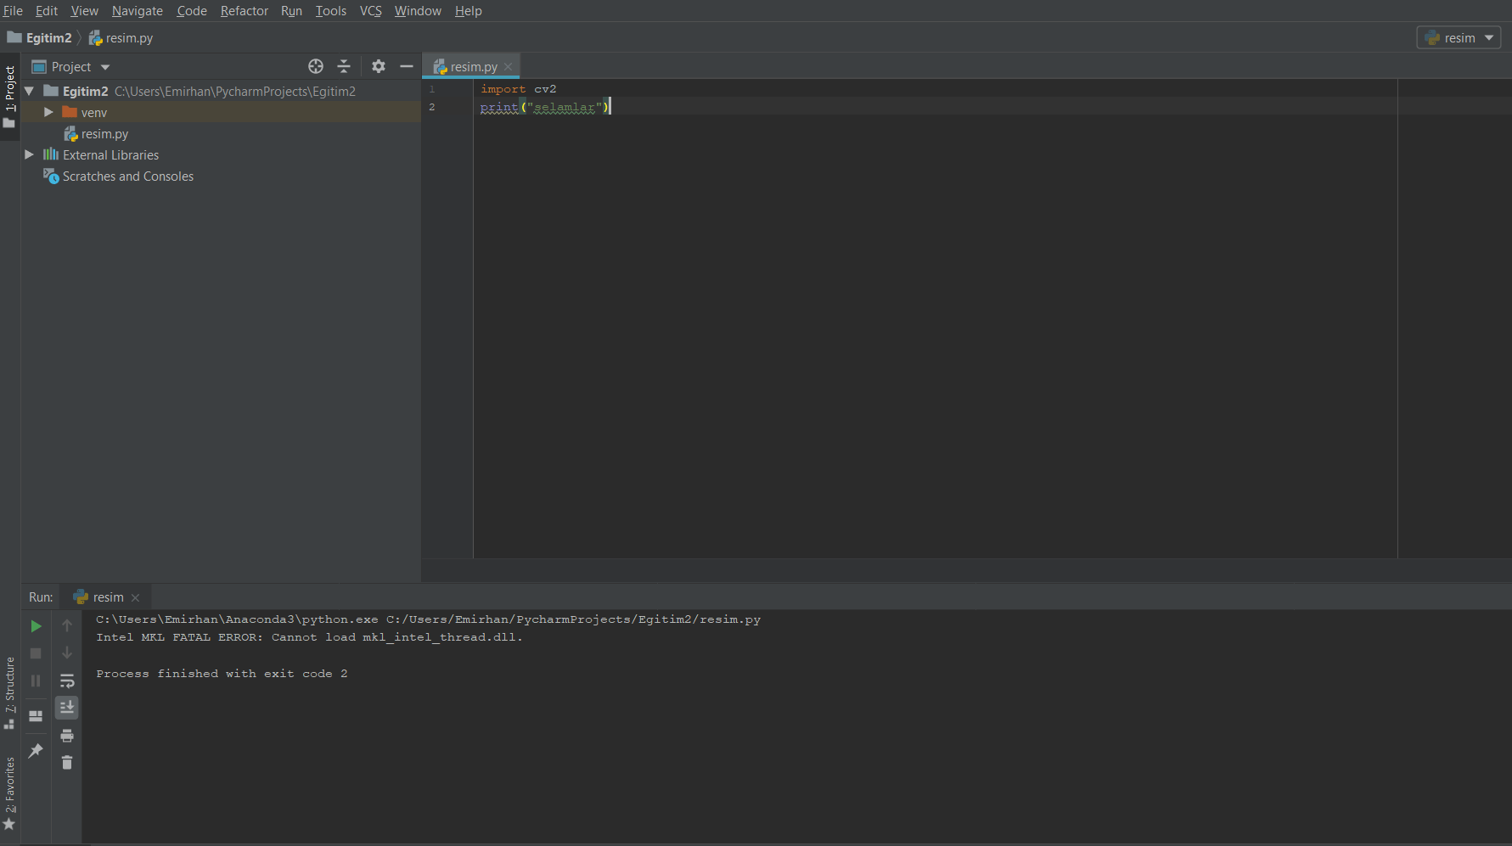
Task: Expand External Libraries node
Action: tap(29, 154)
